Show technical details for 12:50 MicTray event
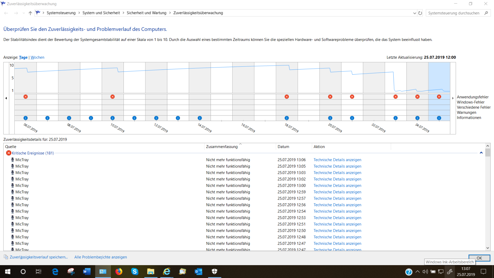The width and height of the screenshot is (494, 278). (x=337, y=231)
